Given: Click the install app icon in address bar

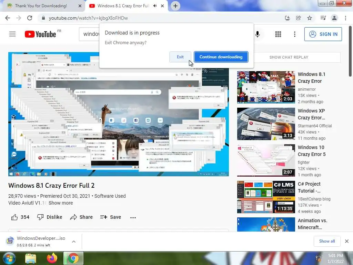Looking at the screenshot, I should (287, 18).
